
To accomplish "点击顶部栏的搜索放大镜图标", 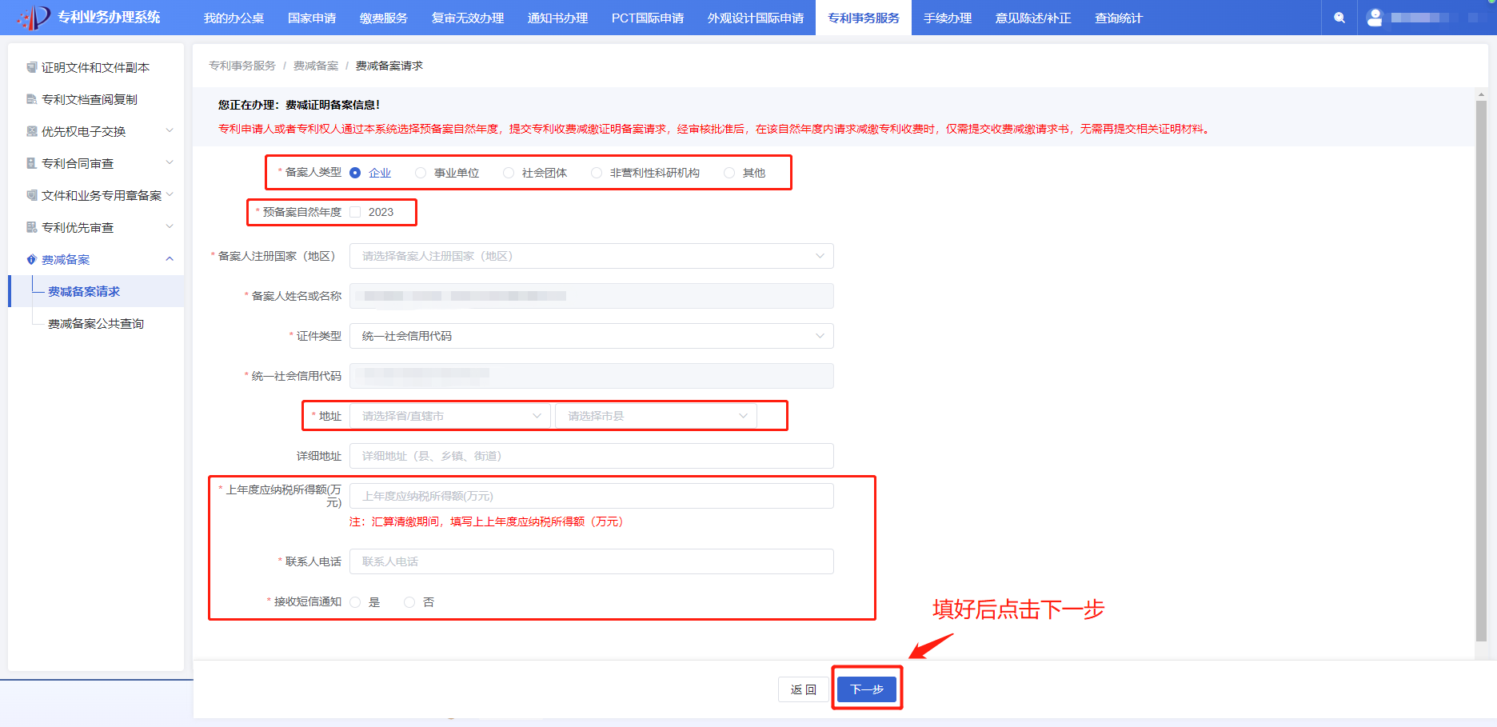I will pos(1339,17).
